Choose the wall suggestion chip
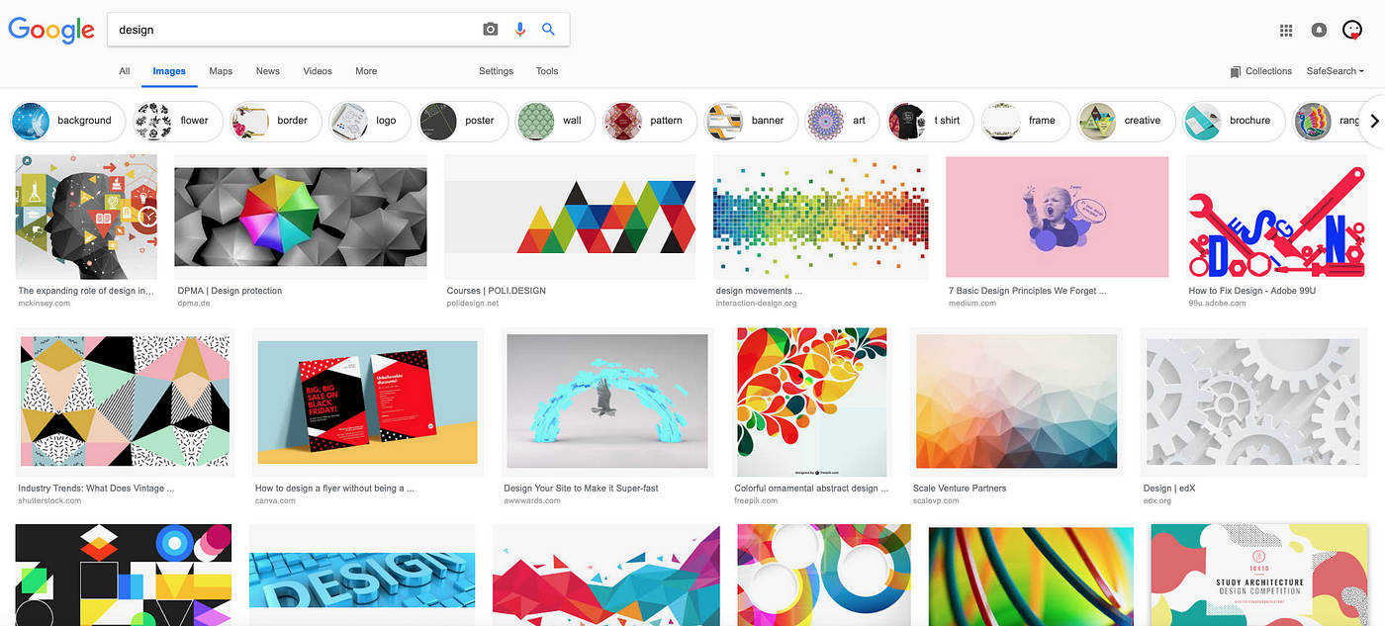 555,121
